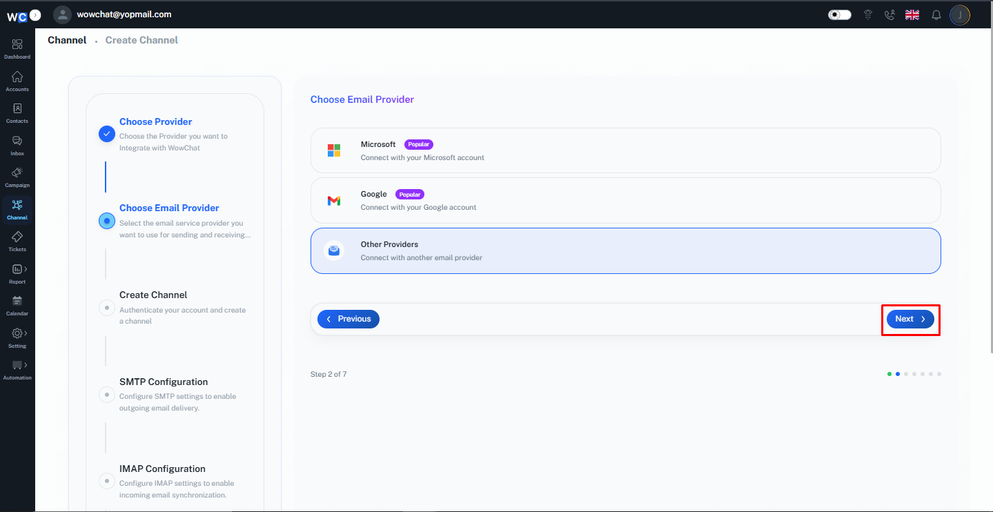Select the IMAP Configuration step
This screenshot has width=993, height=512.
pyautogui.click(x=162, y=469)
